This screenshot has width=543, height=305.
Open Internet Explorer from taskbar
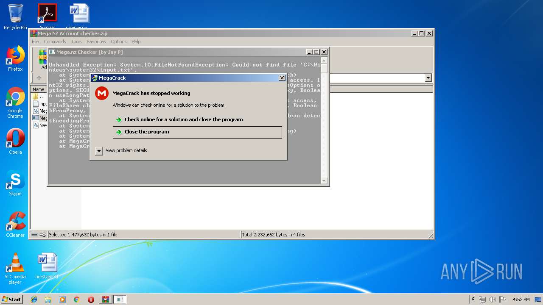[x=34, y=299]
